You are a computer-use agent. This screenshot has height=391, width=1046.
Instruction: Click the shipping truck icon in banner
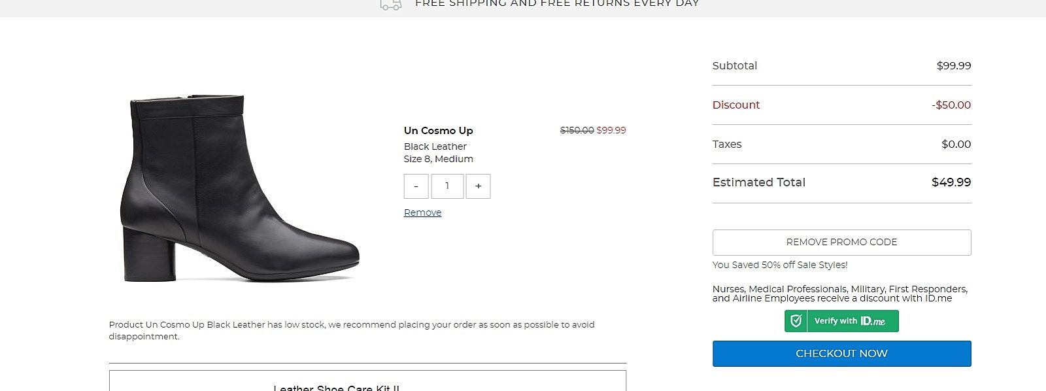[x=390, y=5]
